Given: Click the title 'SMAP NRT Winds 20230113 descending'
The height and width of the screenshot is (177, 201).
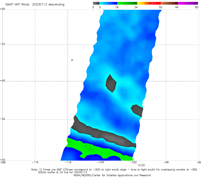Looking at the screenshot, I should click(35, 4).
